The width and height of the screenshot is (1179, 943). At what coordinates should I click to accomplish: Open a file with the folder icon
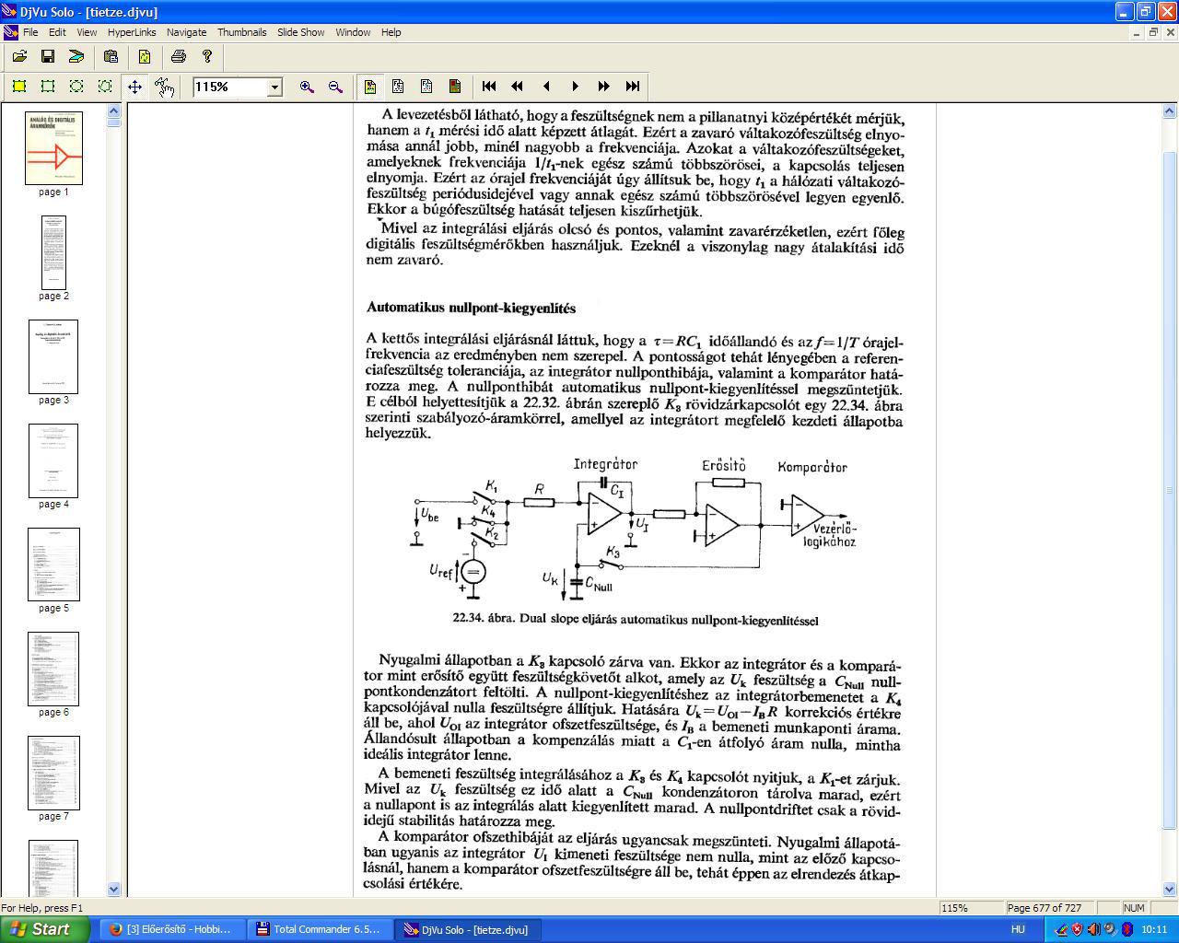pos(19,57)
